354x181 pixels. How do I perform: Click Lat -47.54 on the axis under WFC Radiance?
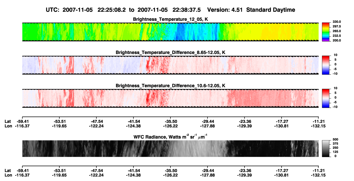[x=96, y=170]
